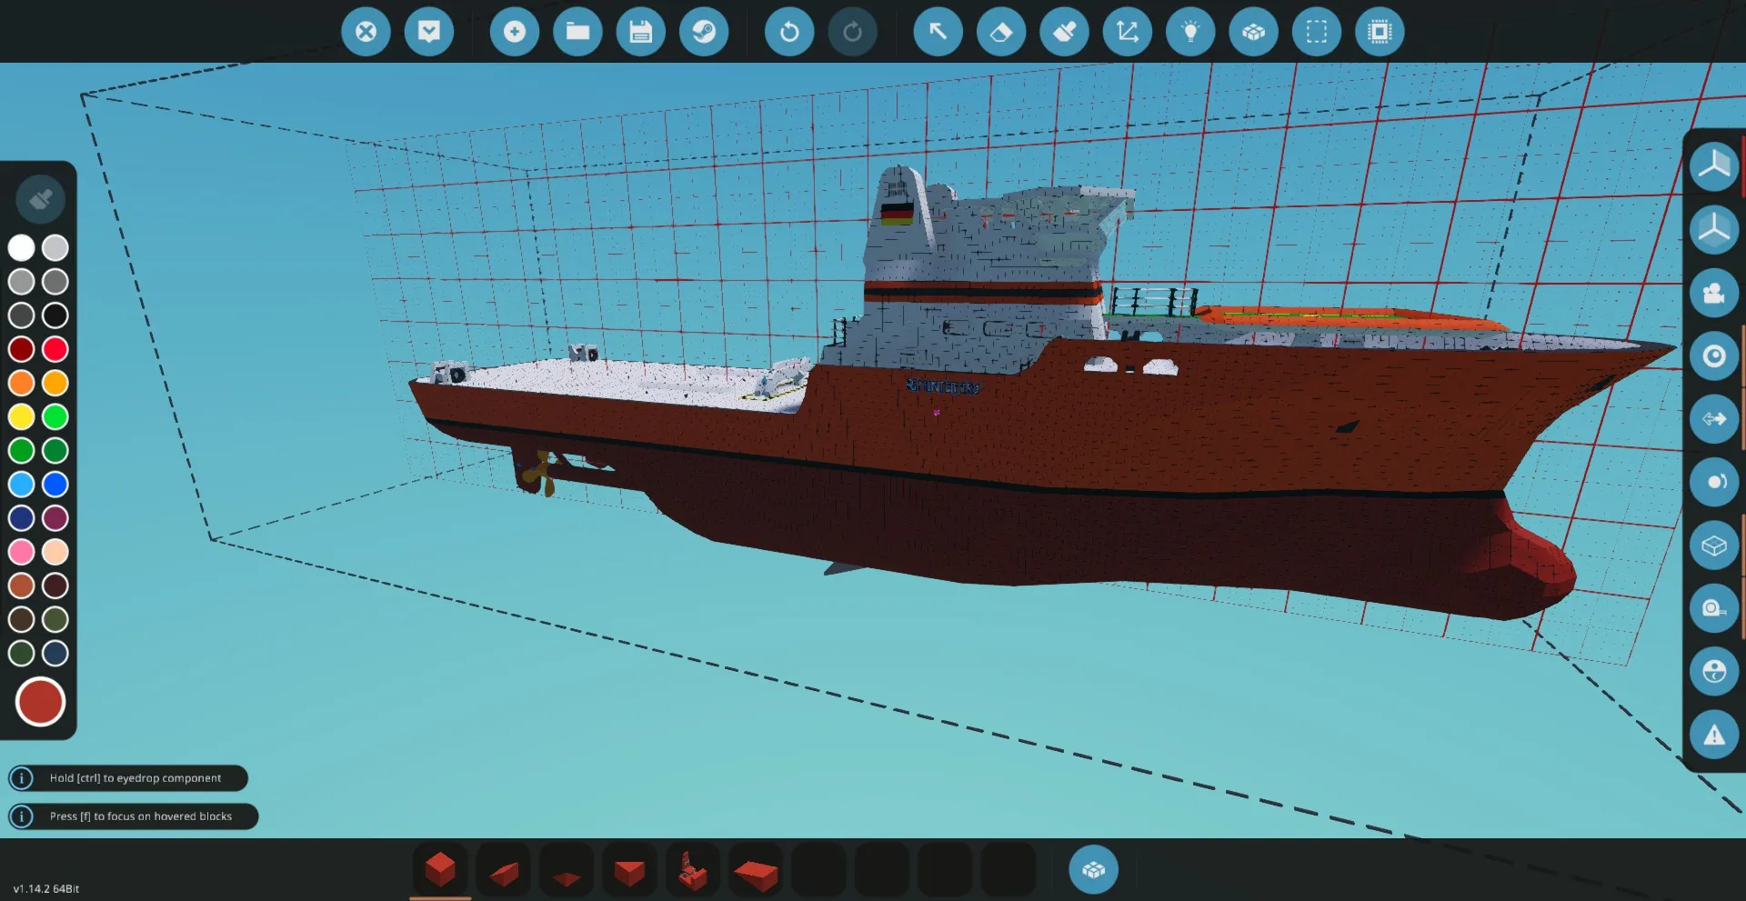Open the load vehicle folder icon
This screenshot has height=901, width=1746.
577,32
